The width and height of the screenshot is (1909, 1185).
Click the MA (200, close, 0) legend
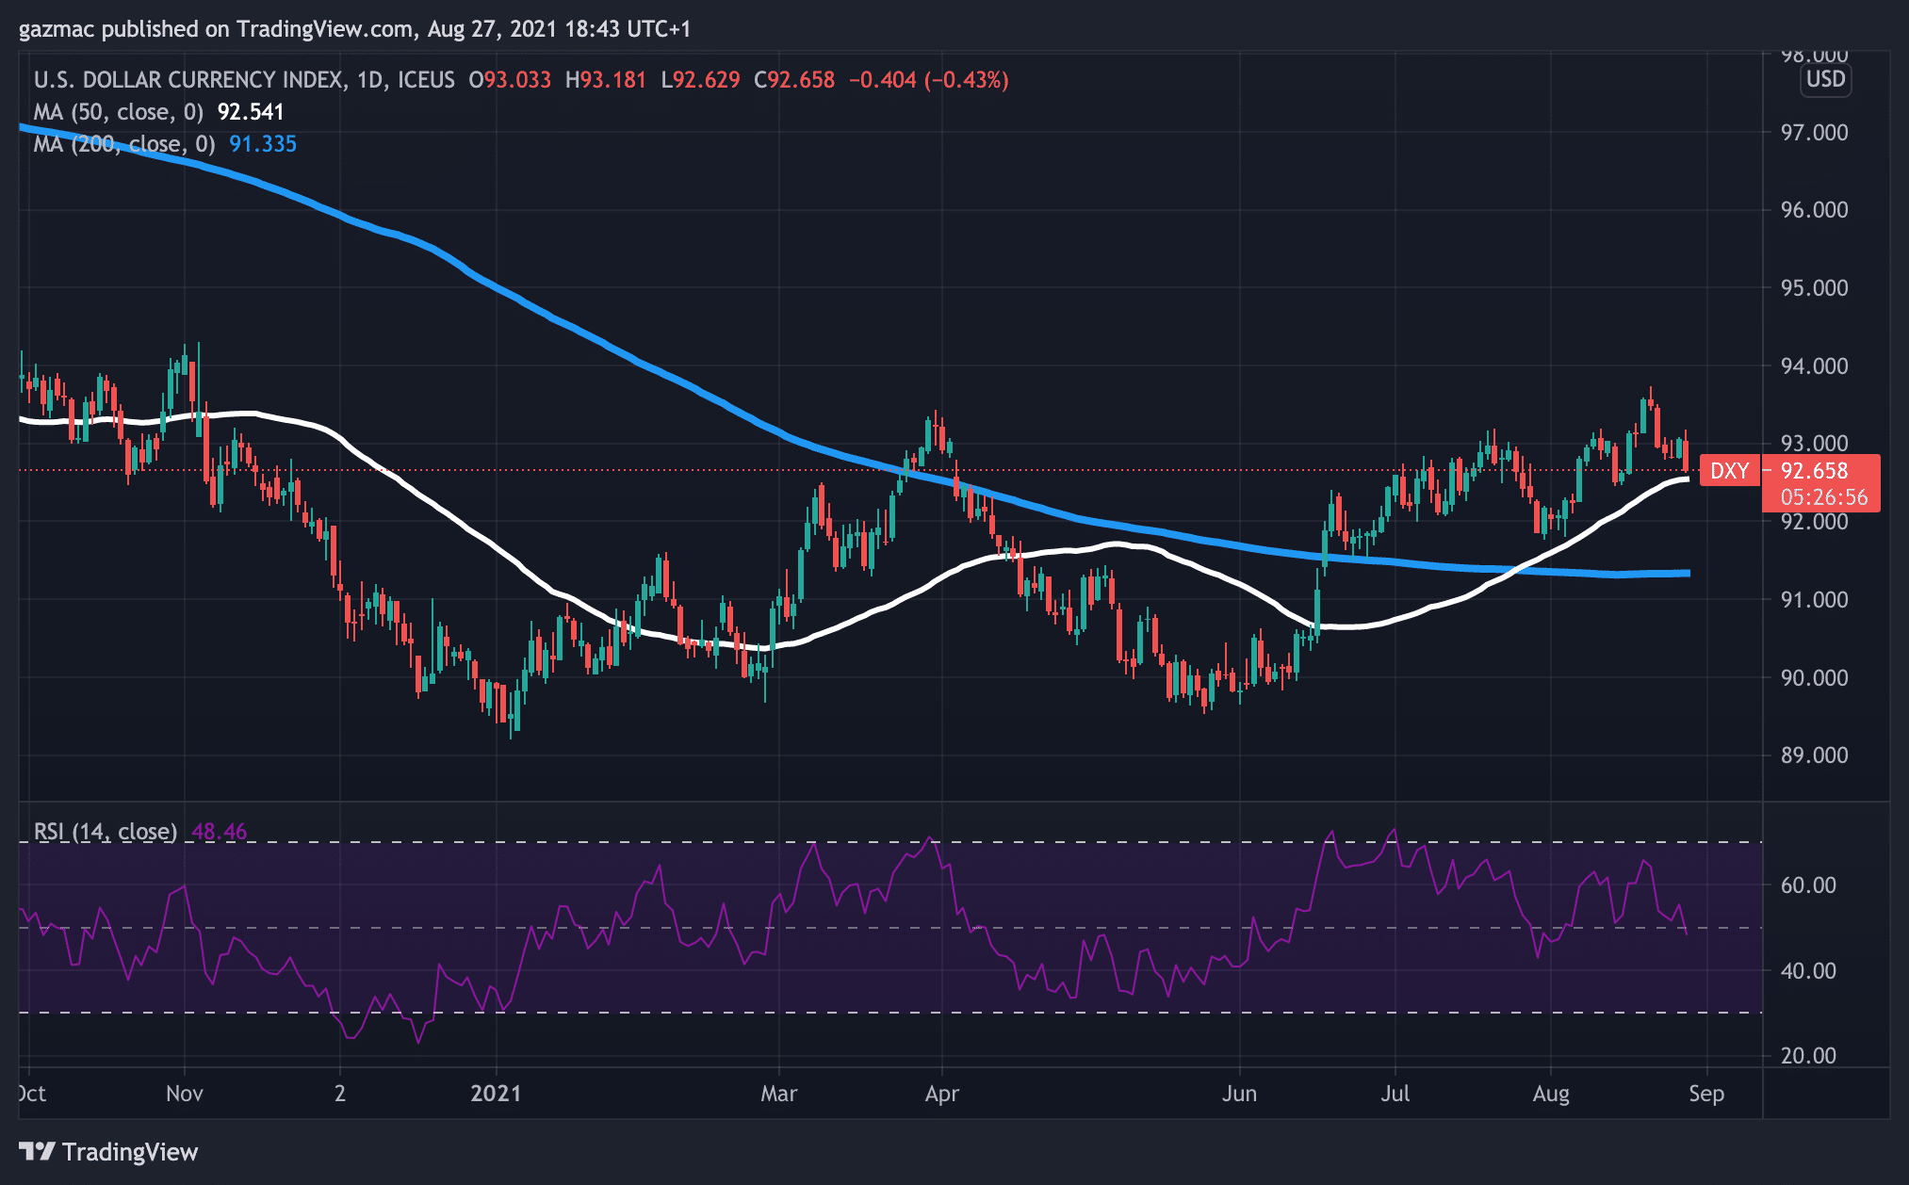coord(124,144)
